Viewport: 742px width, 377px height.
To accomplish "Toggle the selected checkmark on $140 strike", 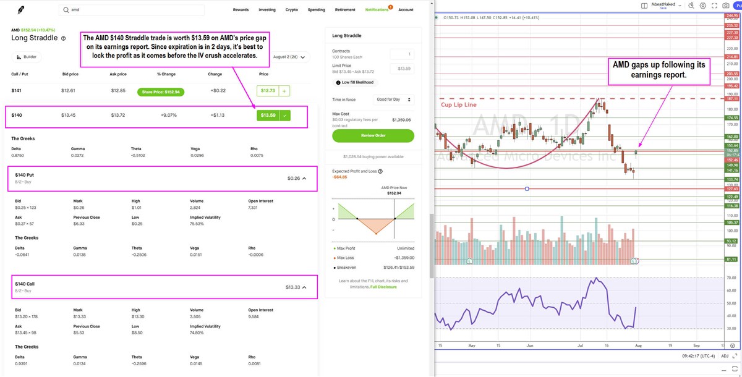I will (284, 115).
